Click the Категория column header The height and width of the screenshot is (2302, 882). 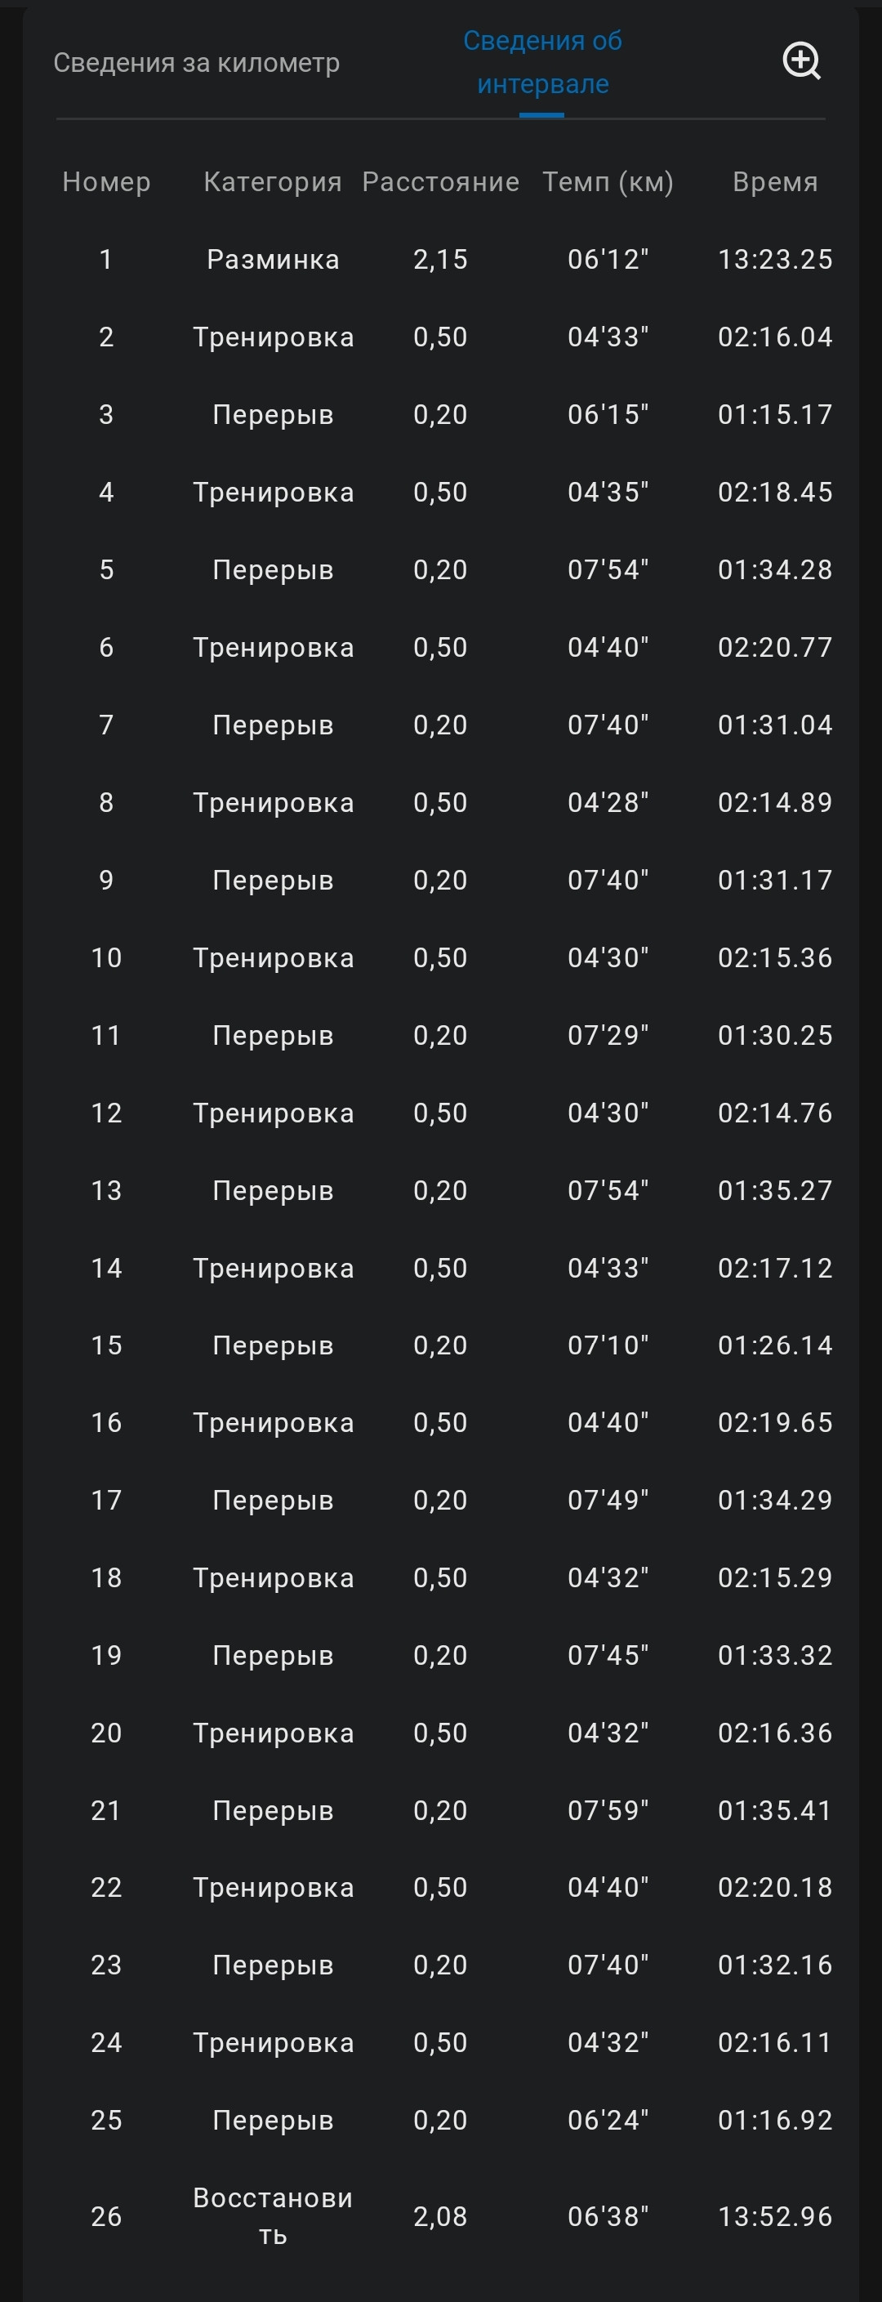point(273,182)
